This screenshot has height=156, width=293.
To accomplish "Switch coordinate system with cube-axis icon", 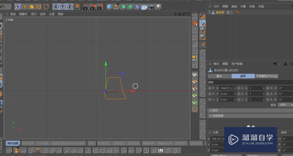I will click(x=77, y=7).
